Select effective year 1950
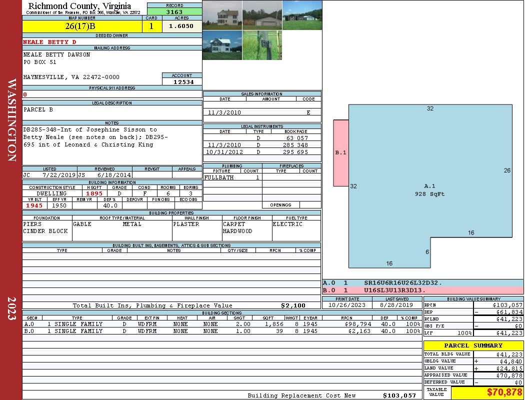This screenshot has width=525, height=400. [x=59, y=205]
